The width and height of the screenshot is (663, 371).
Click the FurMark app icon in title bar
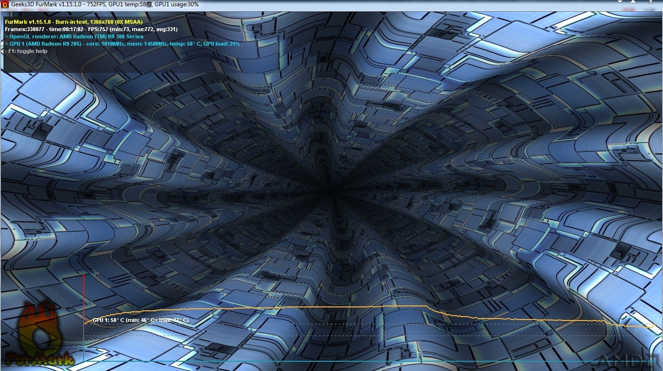click(5, 4)
